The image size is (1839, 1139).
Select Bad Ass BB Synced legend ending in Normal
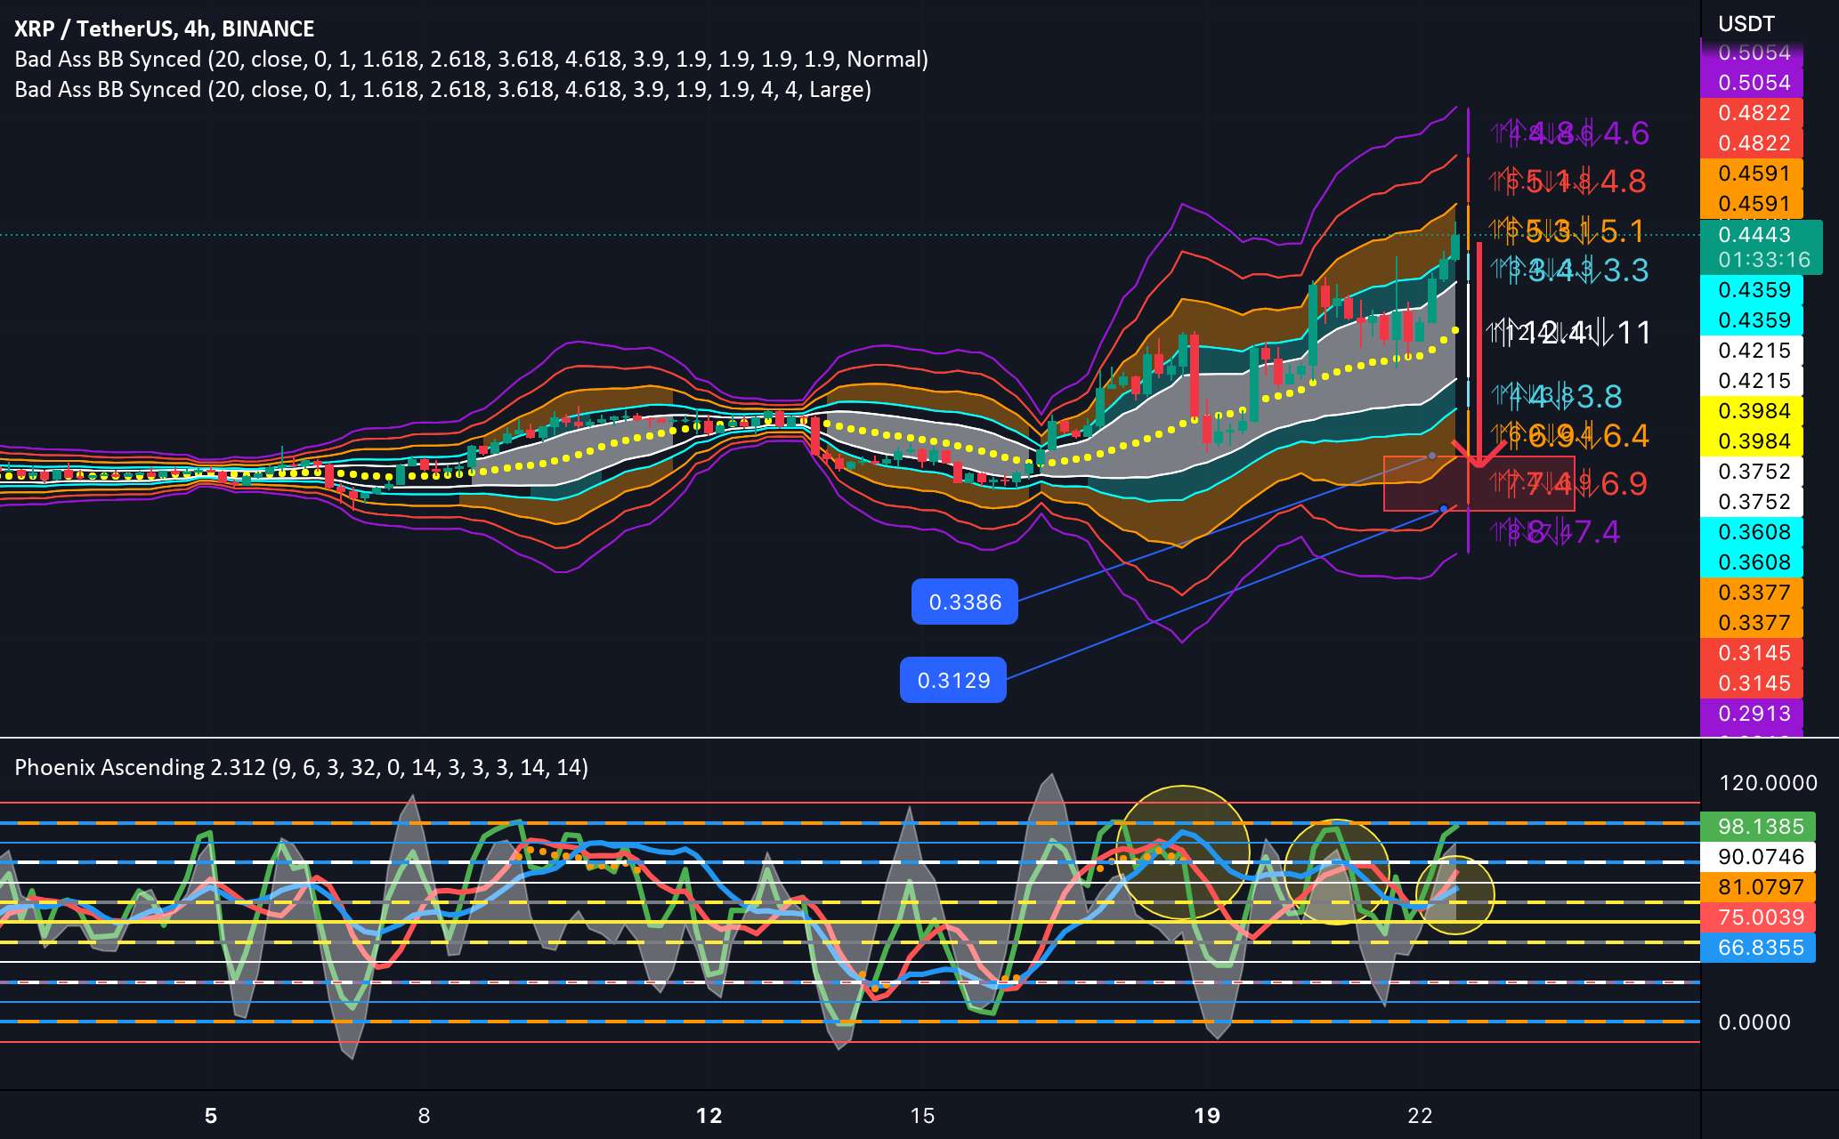point(472,59)
